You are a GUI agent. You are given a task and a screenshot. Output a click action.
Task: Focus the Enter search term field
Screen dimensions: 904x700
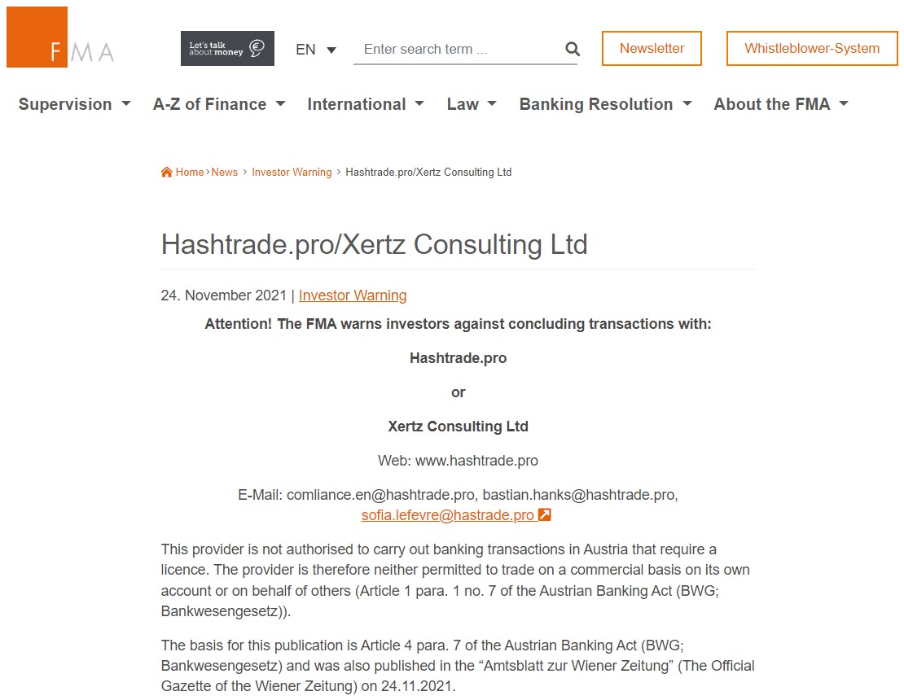click(459, 50)
